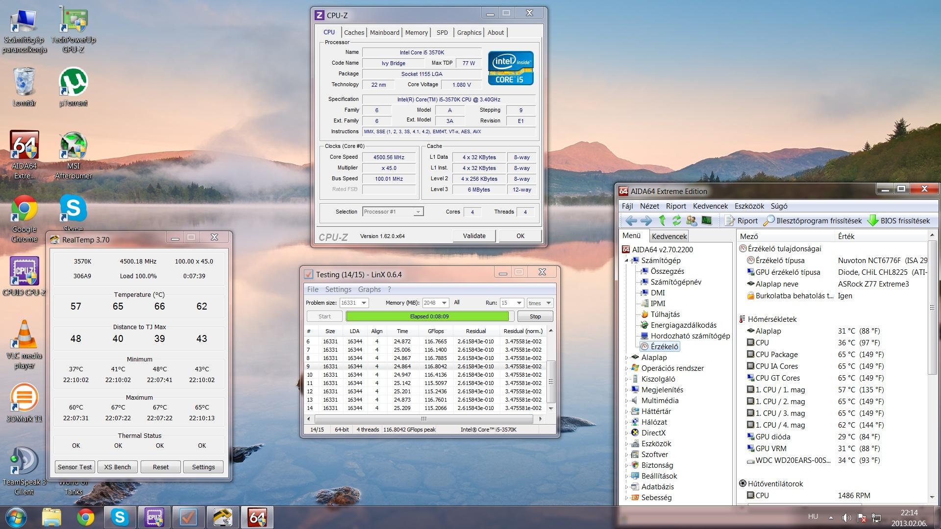
Task: Go forward in AIDA64 navigation
Action: coord(646,221)
